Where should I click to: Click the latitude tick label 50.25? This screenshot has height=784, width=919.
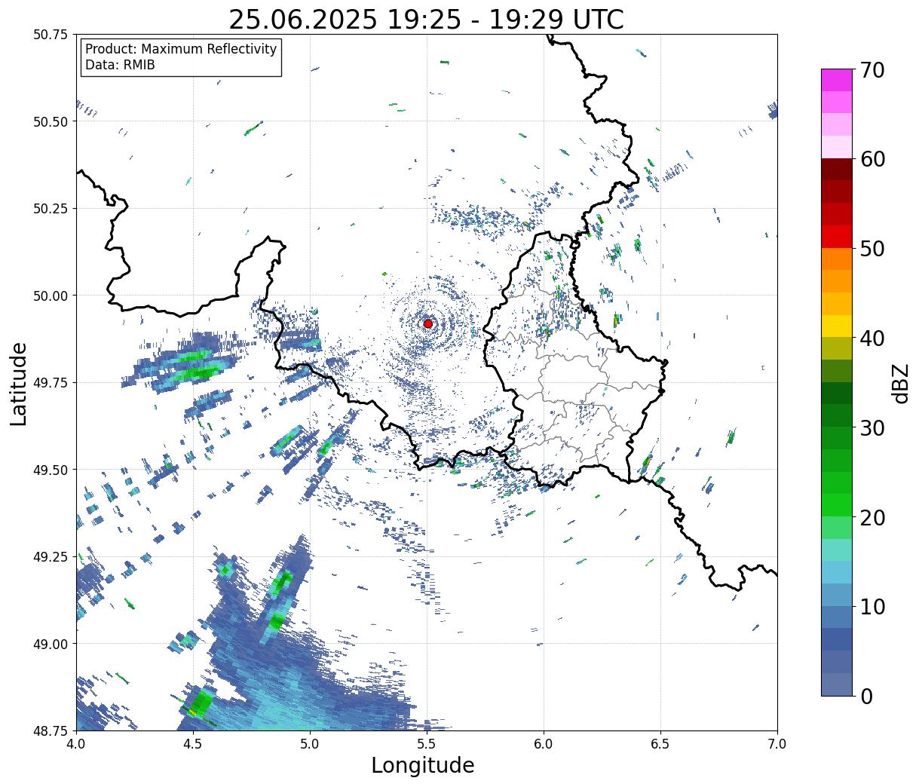[x=51, y=209]
